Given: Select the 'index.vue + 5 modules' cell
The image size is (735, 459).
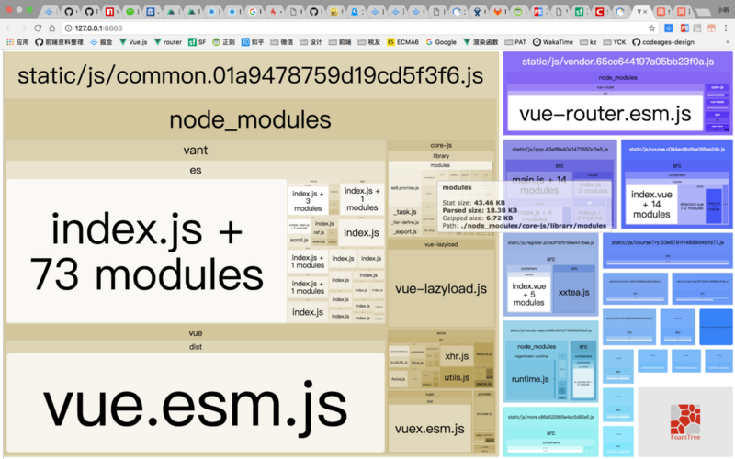Looking at the screenshot, I should click(529, 294).
